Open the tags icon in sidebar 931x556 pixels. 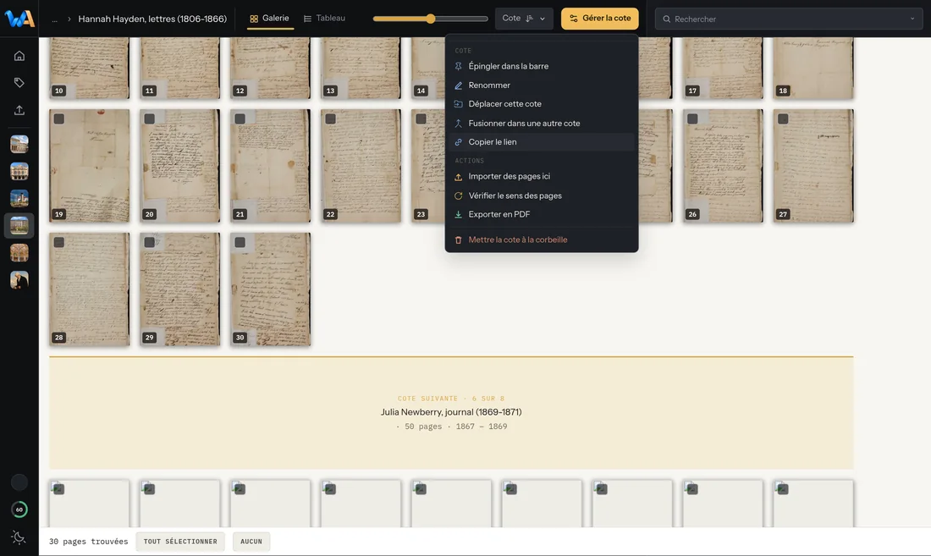(x=19, y=82)
